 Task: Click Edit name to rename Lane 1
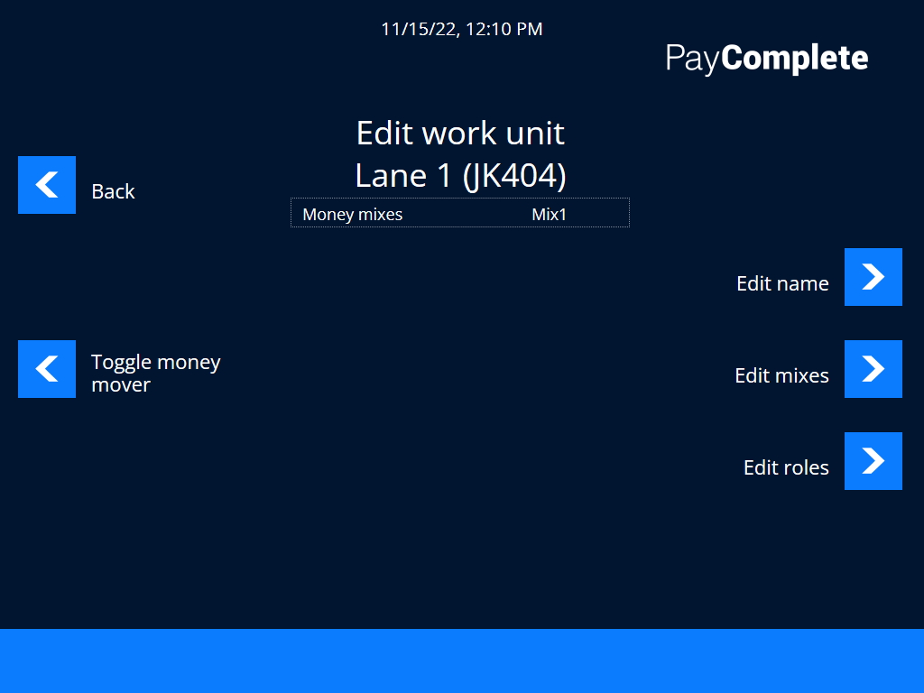click(x=873, y=277)
